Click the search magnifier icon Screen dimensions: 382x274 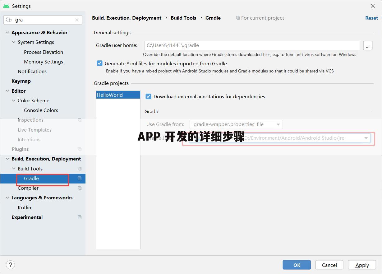9,20
